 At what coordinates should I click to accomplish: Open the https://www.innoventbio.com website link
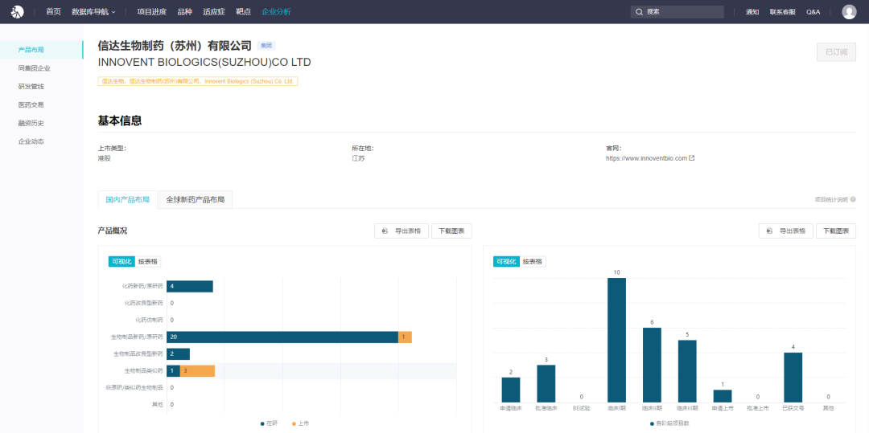pyautogui.click(x=647, y=158)
